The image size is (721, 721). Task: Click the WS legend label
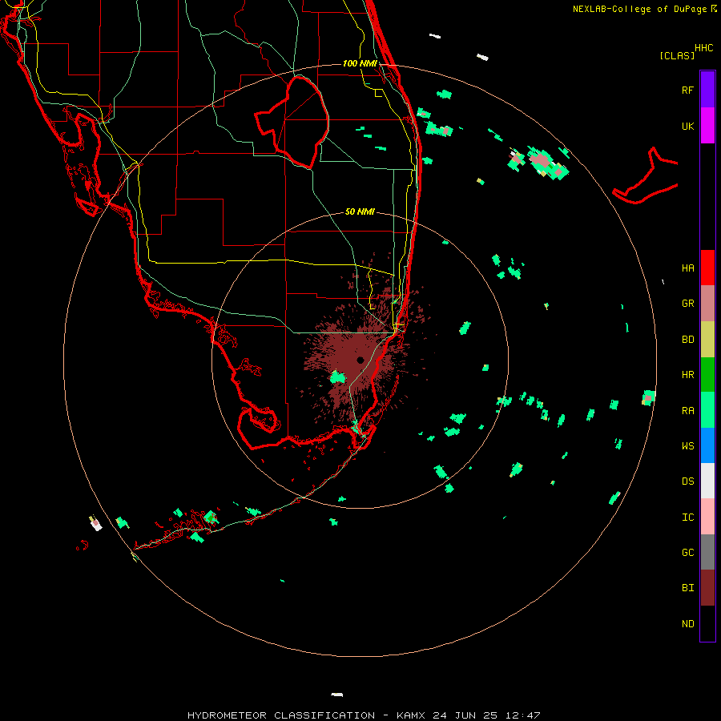point(687,445)
